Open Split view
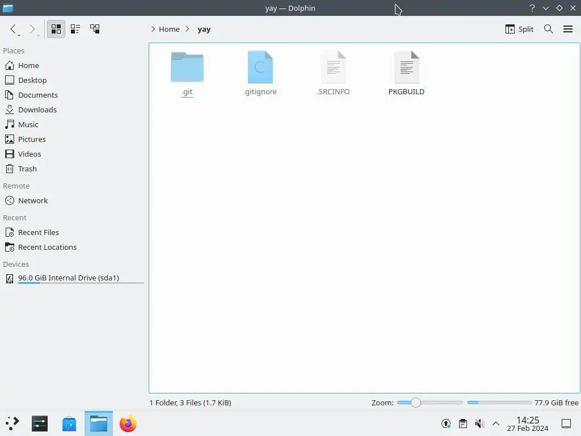581x436 pixels. [x=520, y=29]
